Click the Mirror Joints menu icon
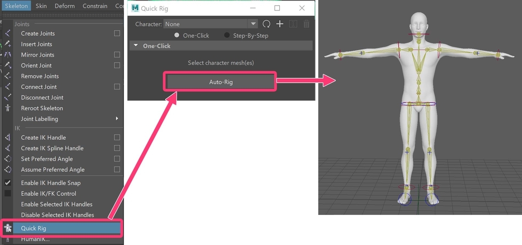This screenshot has width=522, height=245. pyautogui.click(x=7, y=54)
